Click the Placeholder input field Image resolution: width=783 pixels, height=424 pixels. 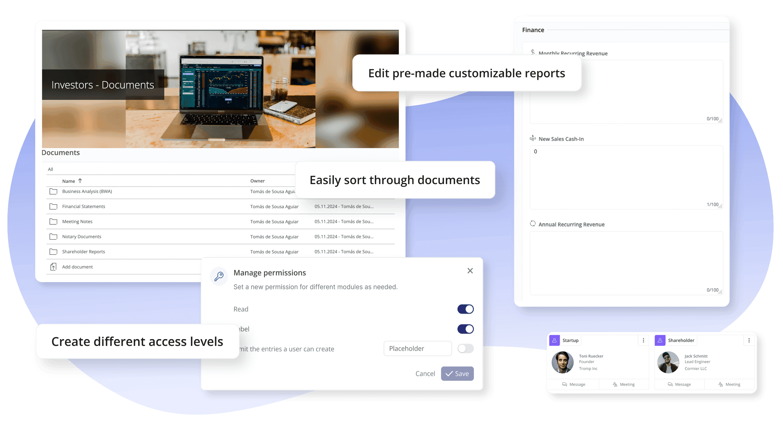click(417, 348)
